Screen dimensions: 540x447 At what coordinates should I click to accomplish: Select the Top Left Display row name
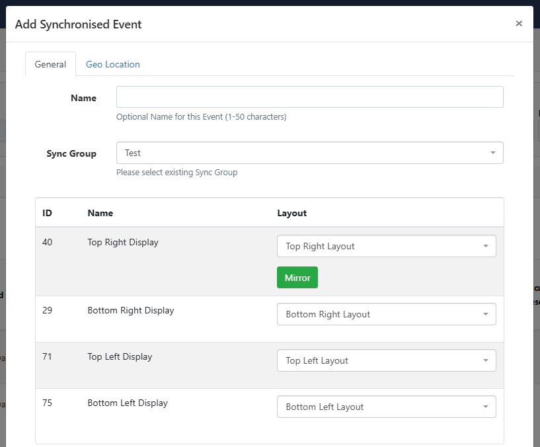[120, 356]
